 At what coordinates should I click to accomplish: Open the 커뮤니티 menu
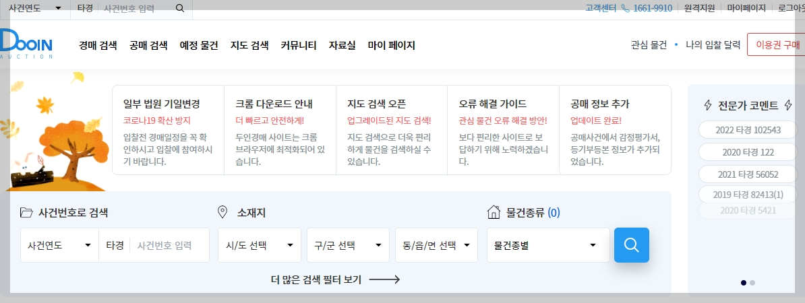pyautogui.click(x=299, y=45)
